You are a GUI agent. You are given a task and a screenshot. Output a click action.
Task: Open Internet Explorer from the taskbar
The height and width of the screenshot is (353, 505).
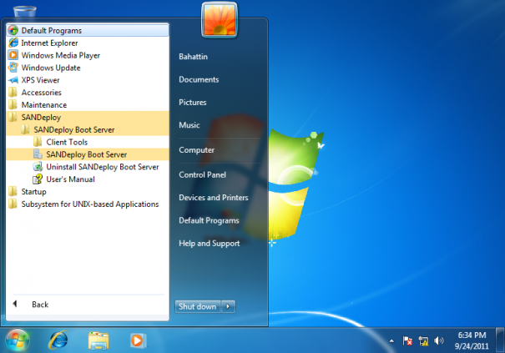click(x=58, y=340)
